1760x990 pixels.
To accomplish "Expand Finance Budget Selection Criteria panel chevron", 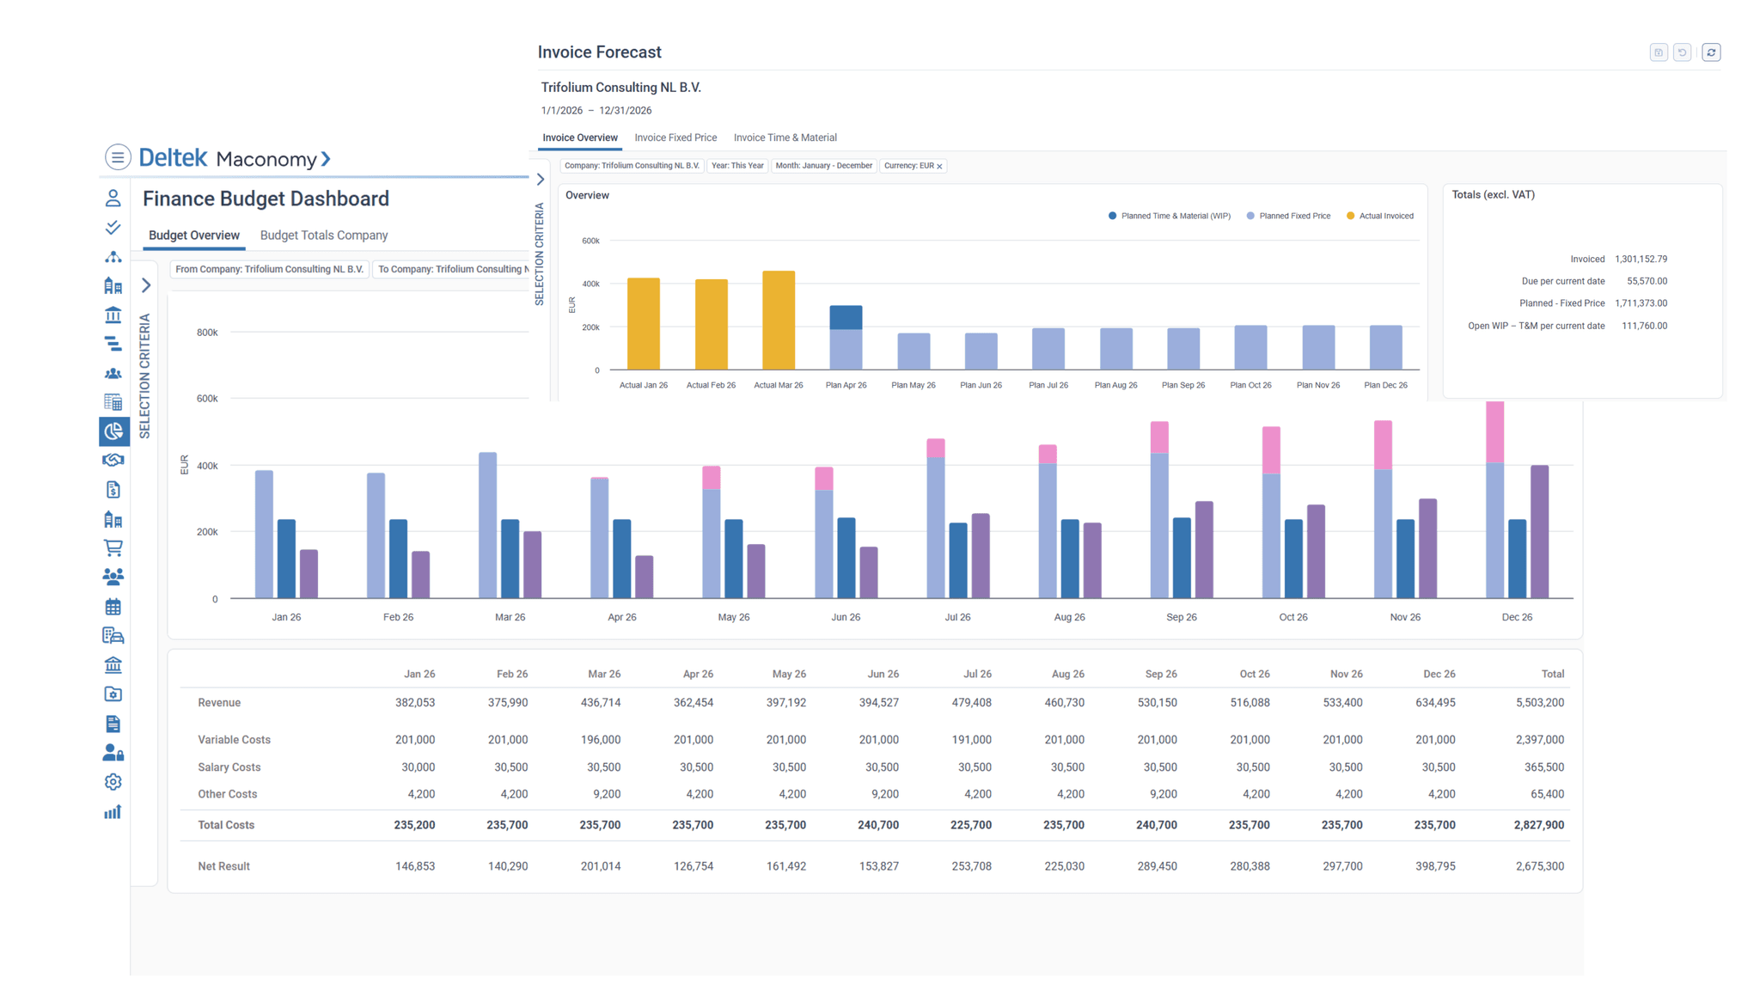I will (x=146, y=285).
